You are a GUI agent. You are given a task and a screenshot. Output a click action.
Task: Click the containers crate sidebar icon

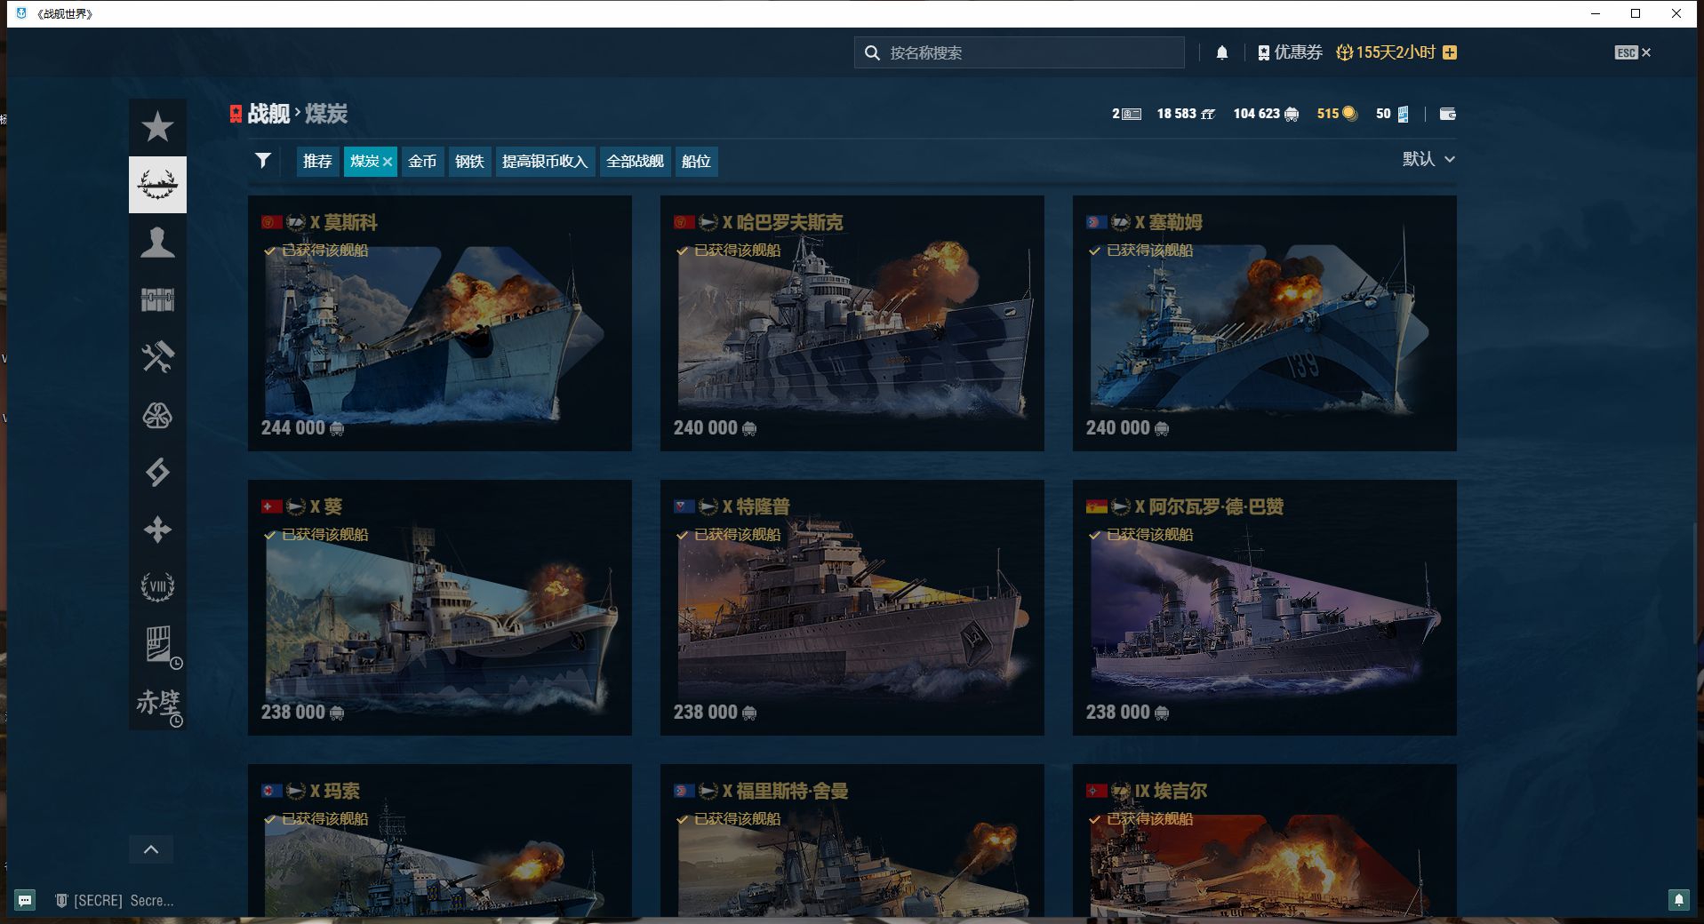click(157, 300)
